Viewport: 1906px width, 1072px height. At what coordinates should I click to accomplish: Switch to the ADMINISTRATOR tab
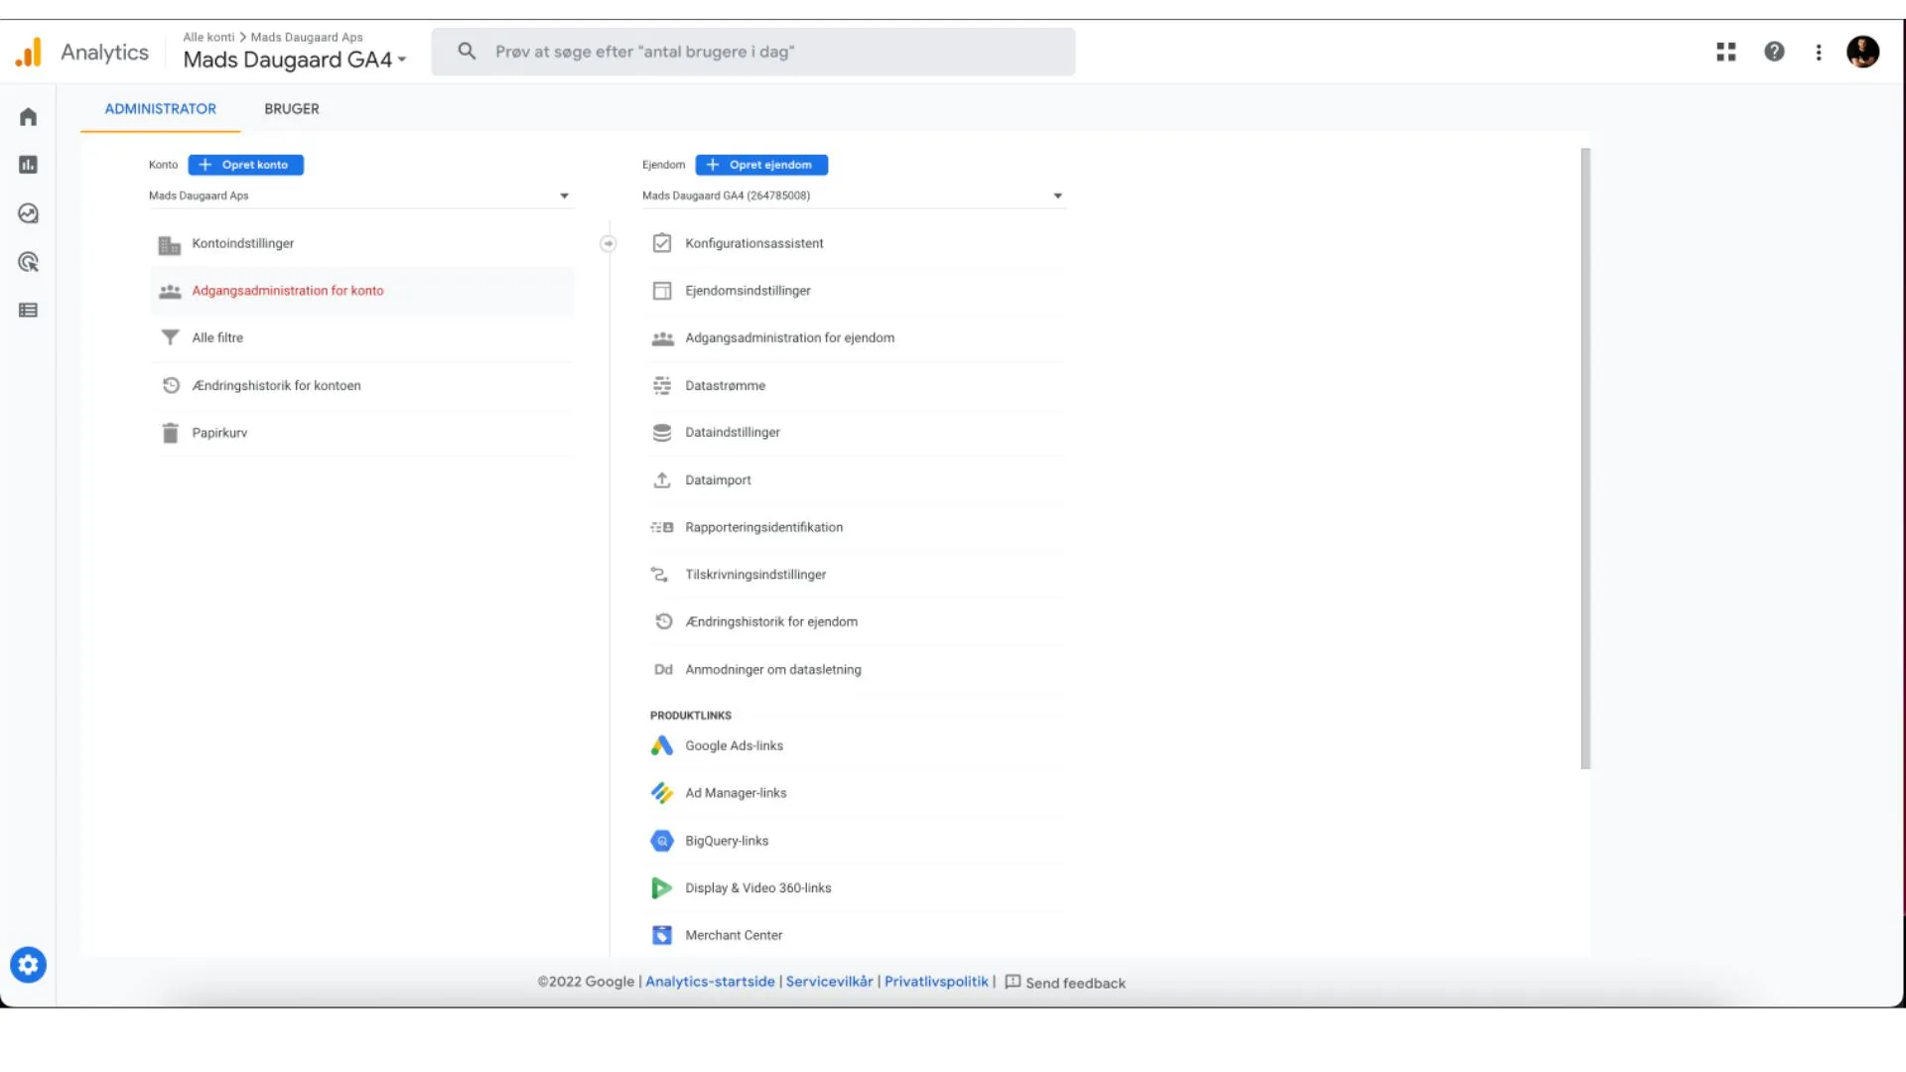pos(161,109)
